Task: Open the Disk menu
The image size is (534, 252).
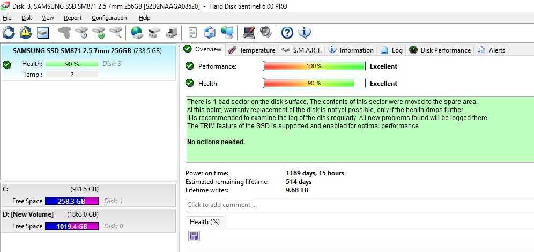Action: [x=27, y=18]
